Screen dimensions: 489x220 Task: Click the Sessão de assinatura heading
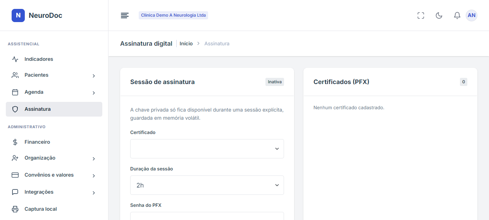(x=162, y=82)
